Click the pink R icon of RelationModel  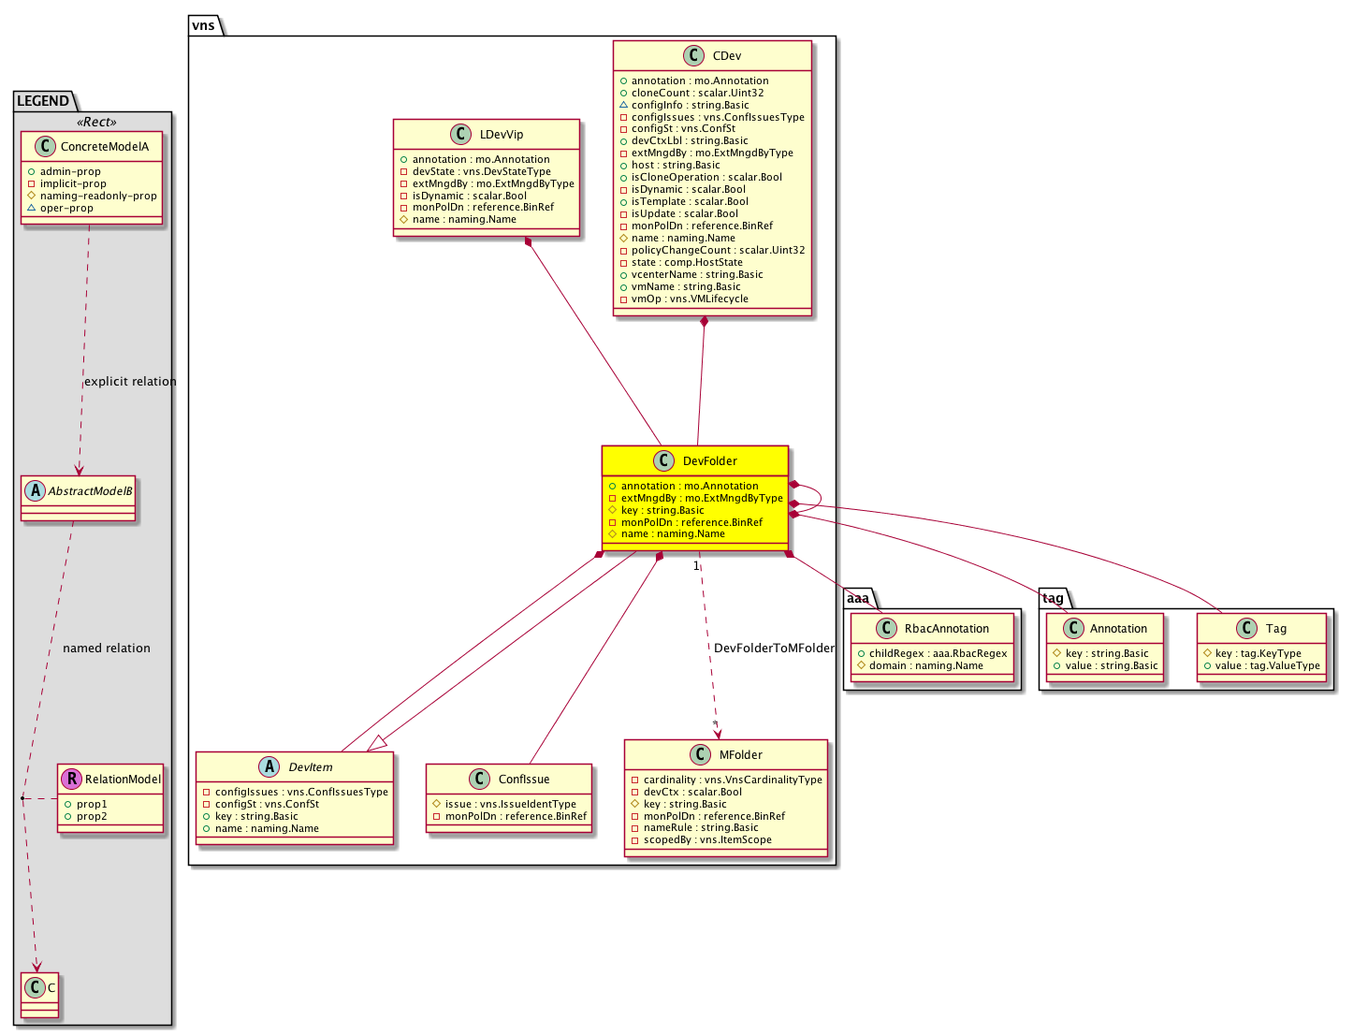72,780
